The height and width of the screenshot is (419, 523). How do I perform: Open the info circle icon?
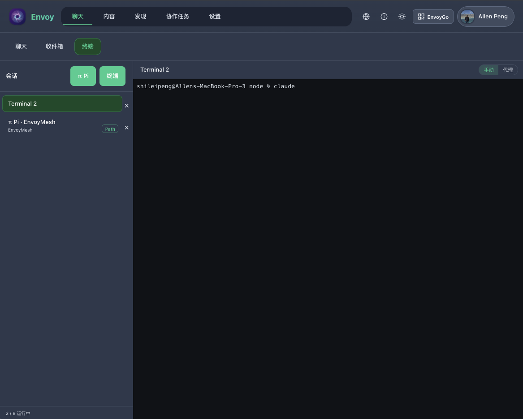point(384,17)
